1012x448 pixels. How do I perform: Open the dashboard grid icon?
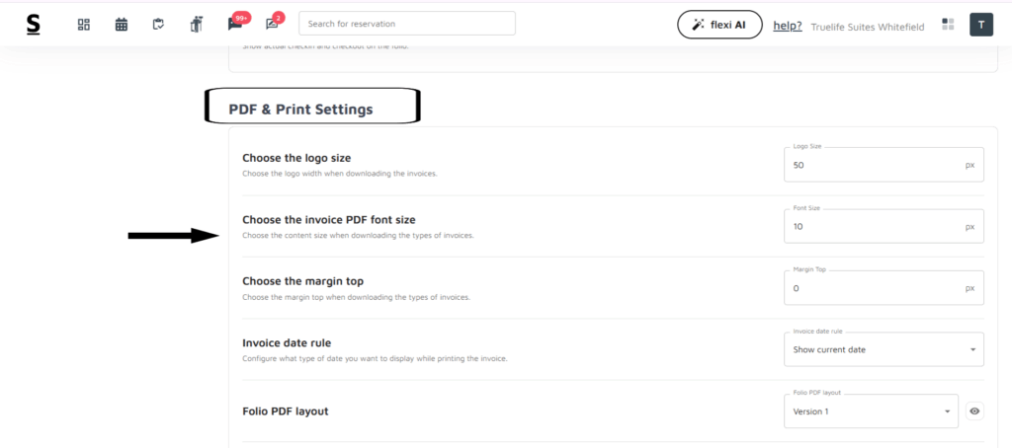84,25
